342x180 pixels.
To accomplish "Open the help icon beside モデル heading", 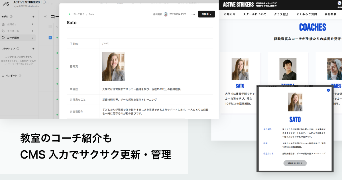I will pos(11,17).
